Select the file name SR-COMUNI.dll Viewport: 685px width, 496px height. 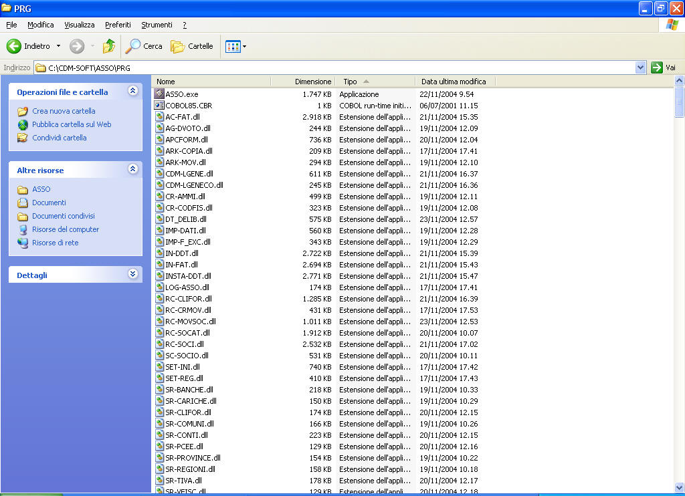click(x=189, y=424)
